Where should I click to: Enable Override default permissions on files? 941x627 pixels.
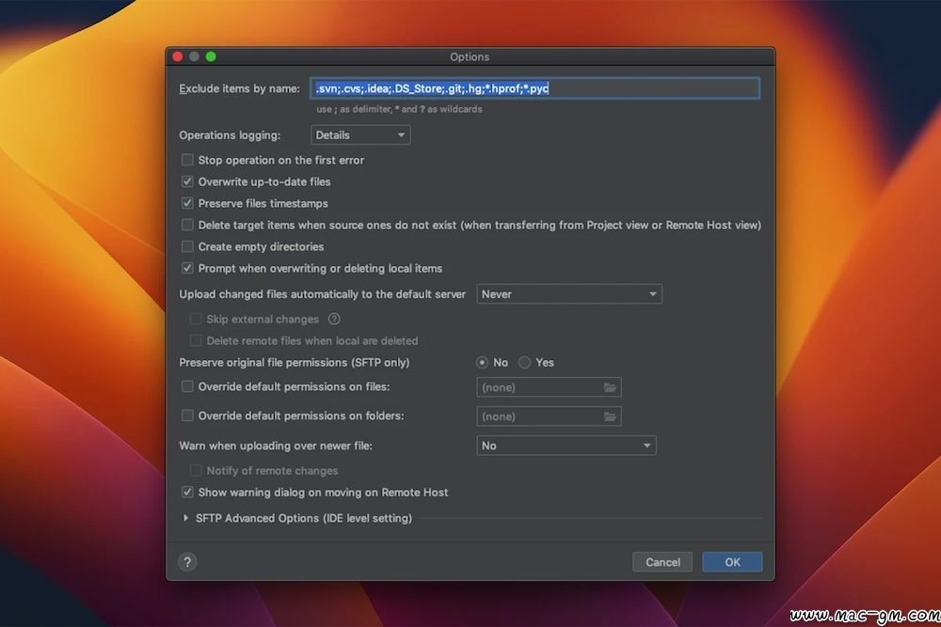click(187, 386)
